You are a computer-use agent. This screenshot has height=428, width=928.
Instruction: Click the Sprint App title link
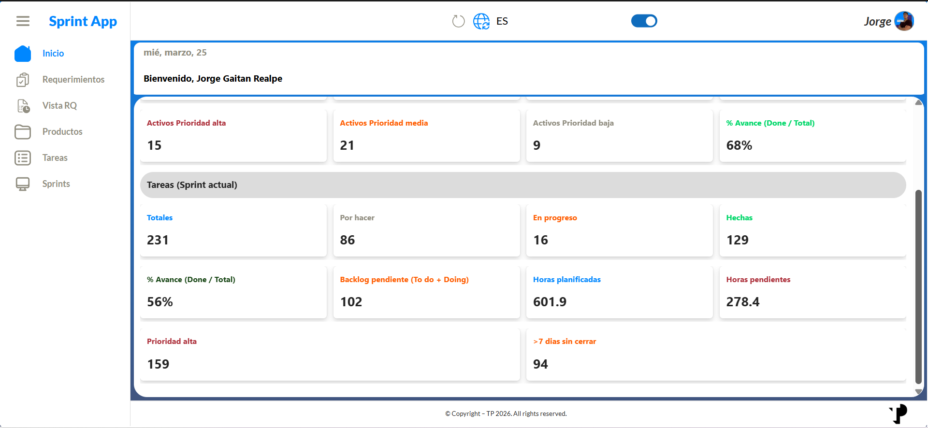point(83,21)
